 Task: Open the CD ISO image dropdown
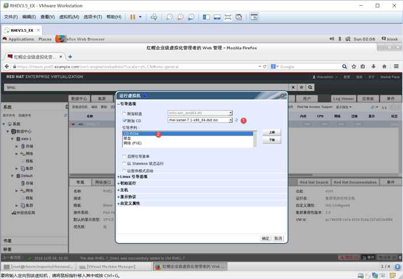click(200, 120)
